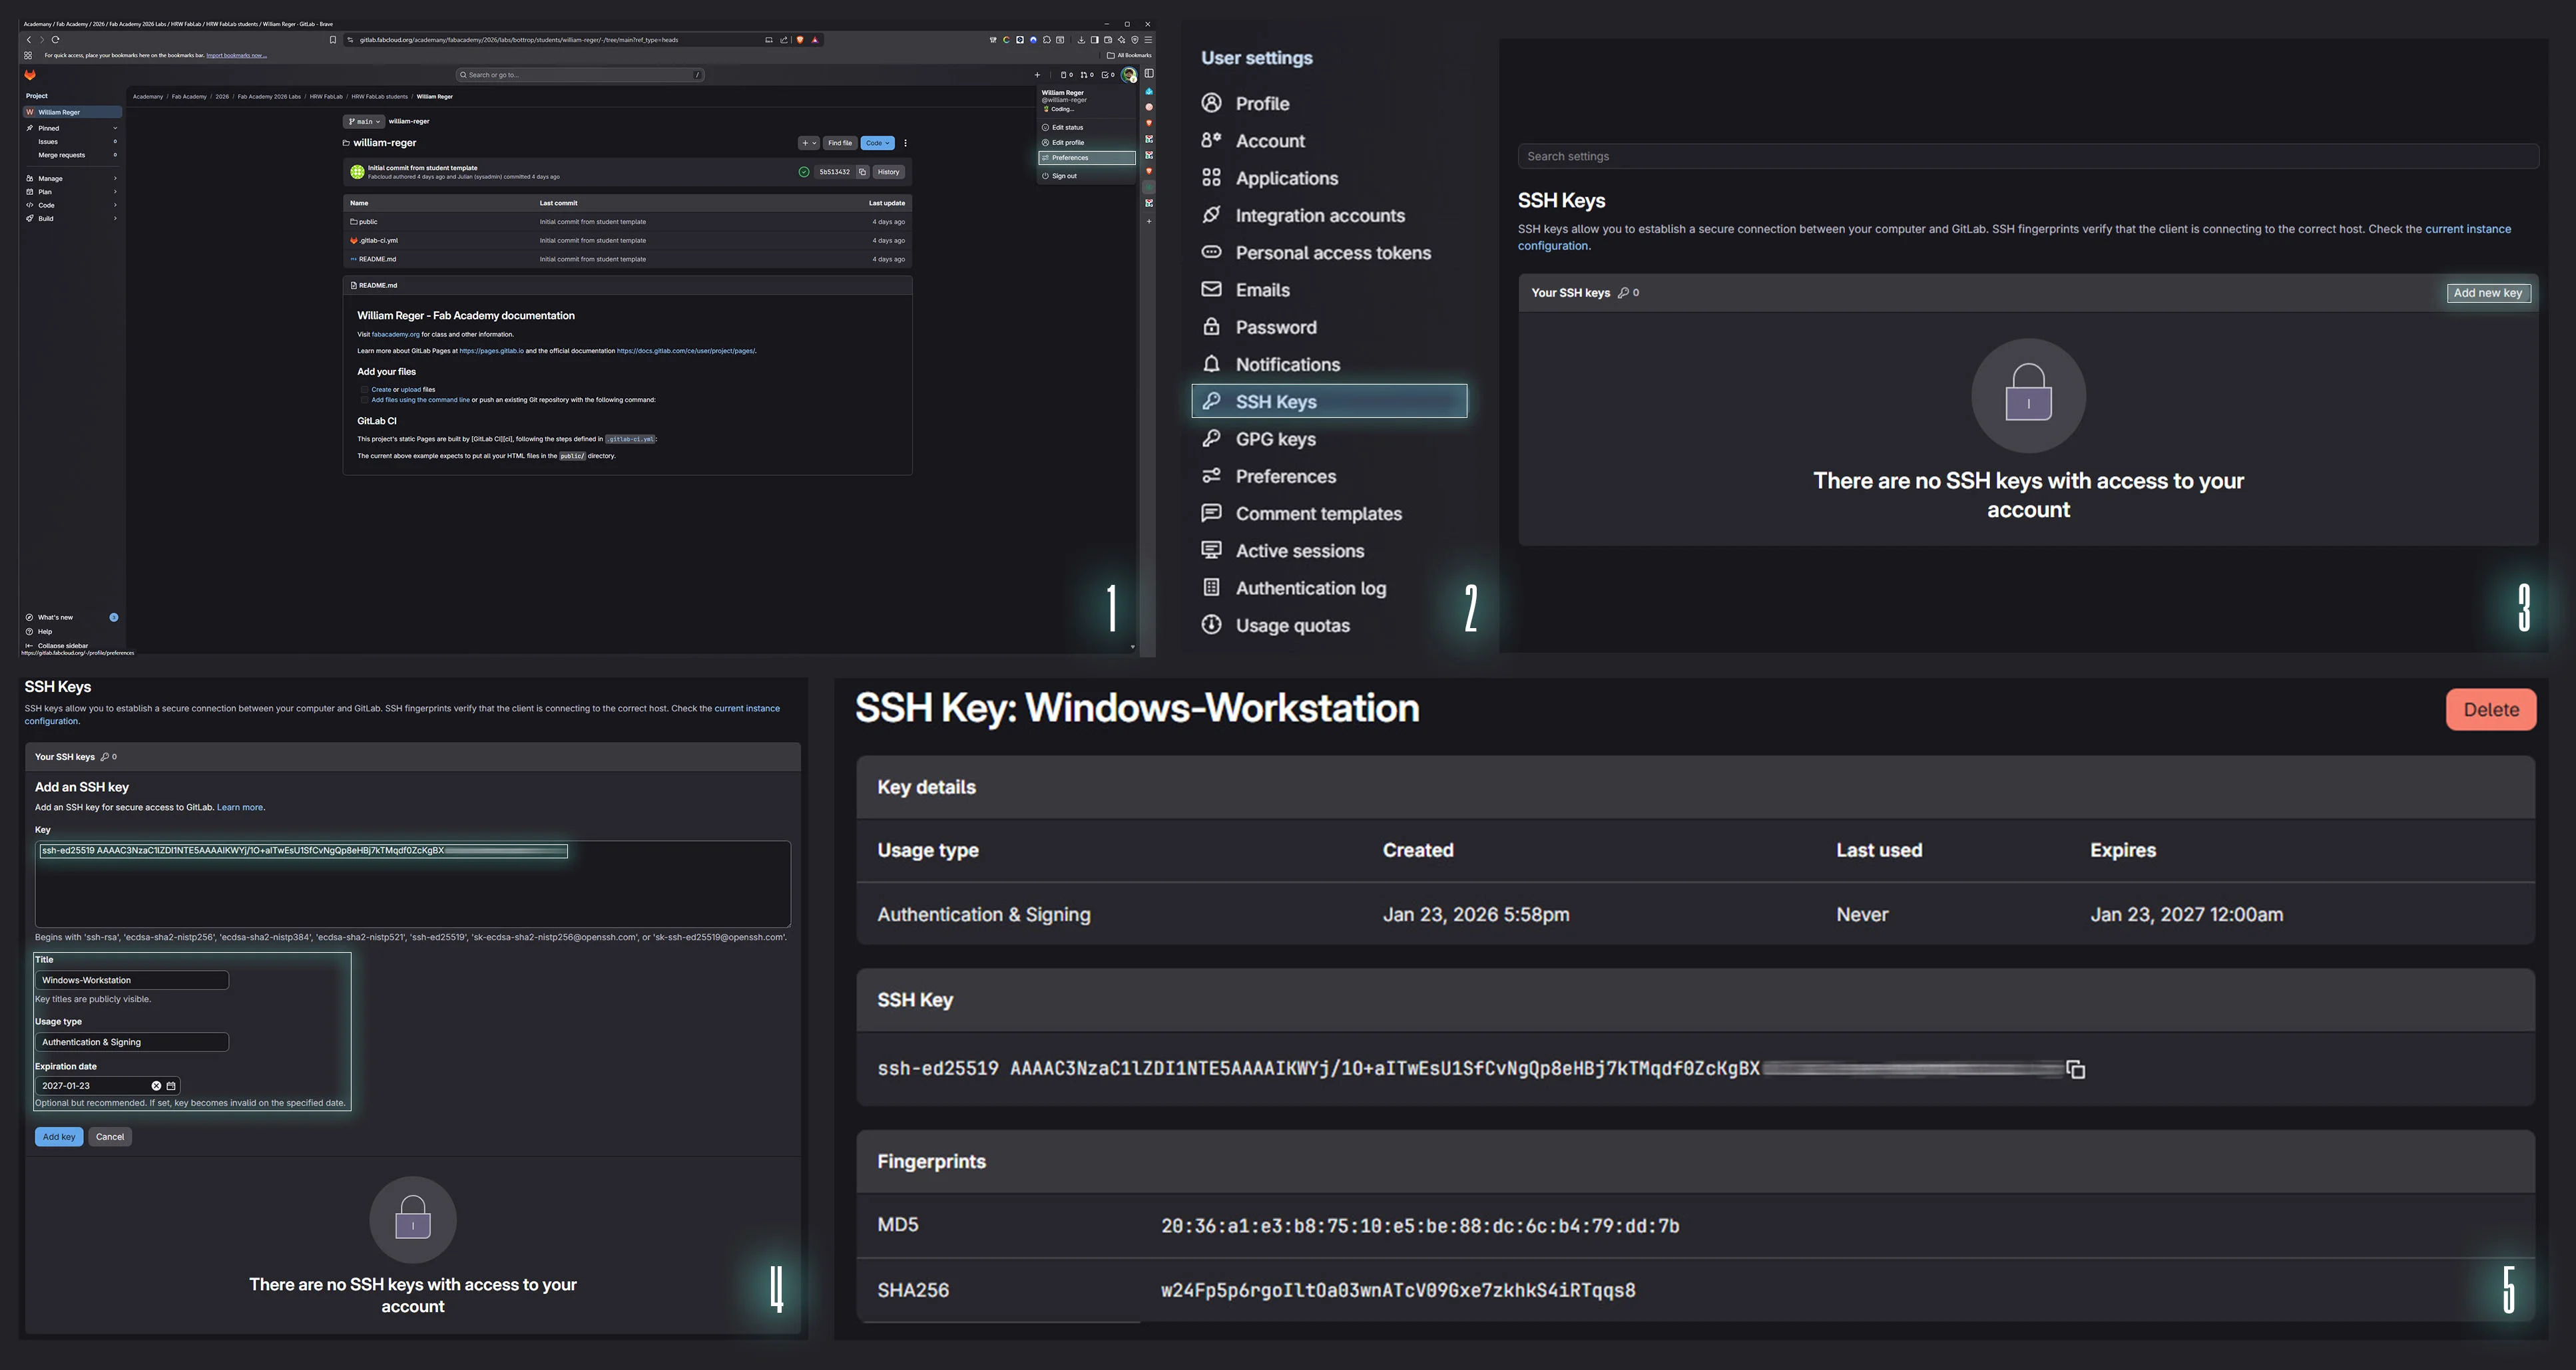Click the create new (+) icon in top bar
This screenshot has width=2576, height=1370.
point(1038,75)
